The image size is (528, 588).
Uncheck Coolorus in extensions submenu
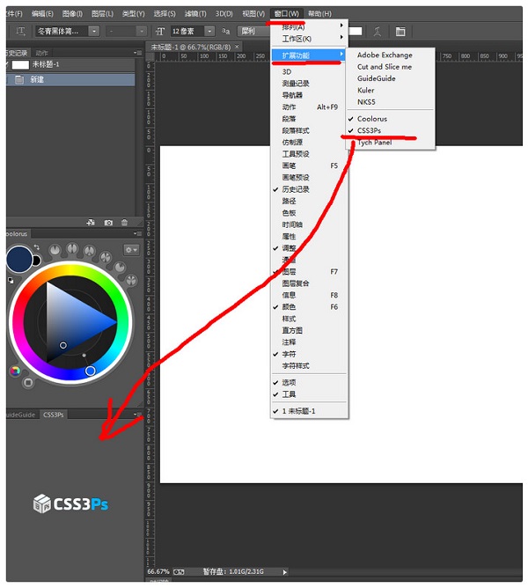390,119
